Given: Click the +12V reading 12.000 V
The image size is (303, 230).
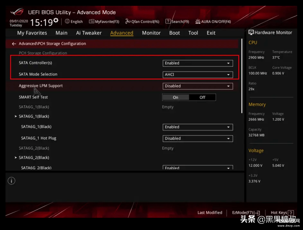Looking at the screenshot, I should (x=255, y=166).
